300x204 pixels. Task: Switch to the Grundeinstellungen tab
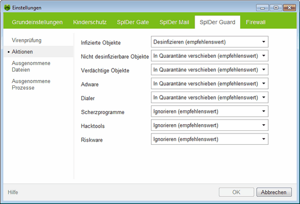coord(37,22)
